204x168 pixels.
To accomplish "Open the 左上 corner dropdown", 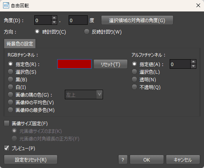I will [84, 95].
